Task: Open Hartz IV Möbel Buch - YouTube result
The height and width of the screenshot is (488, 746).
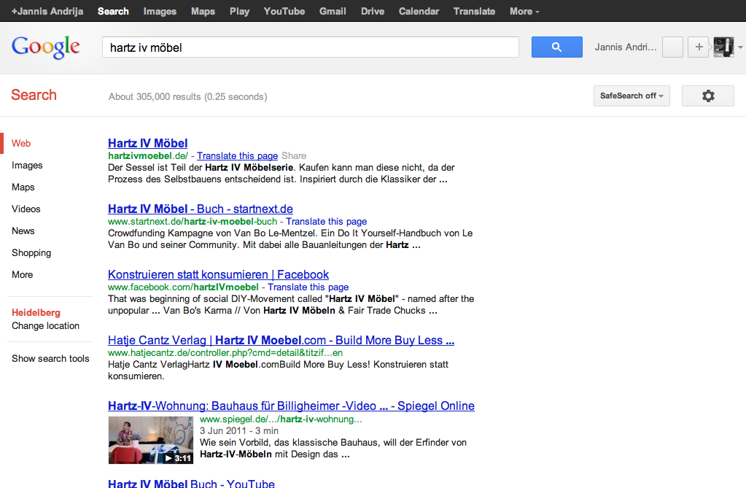Action: point(191,483)
